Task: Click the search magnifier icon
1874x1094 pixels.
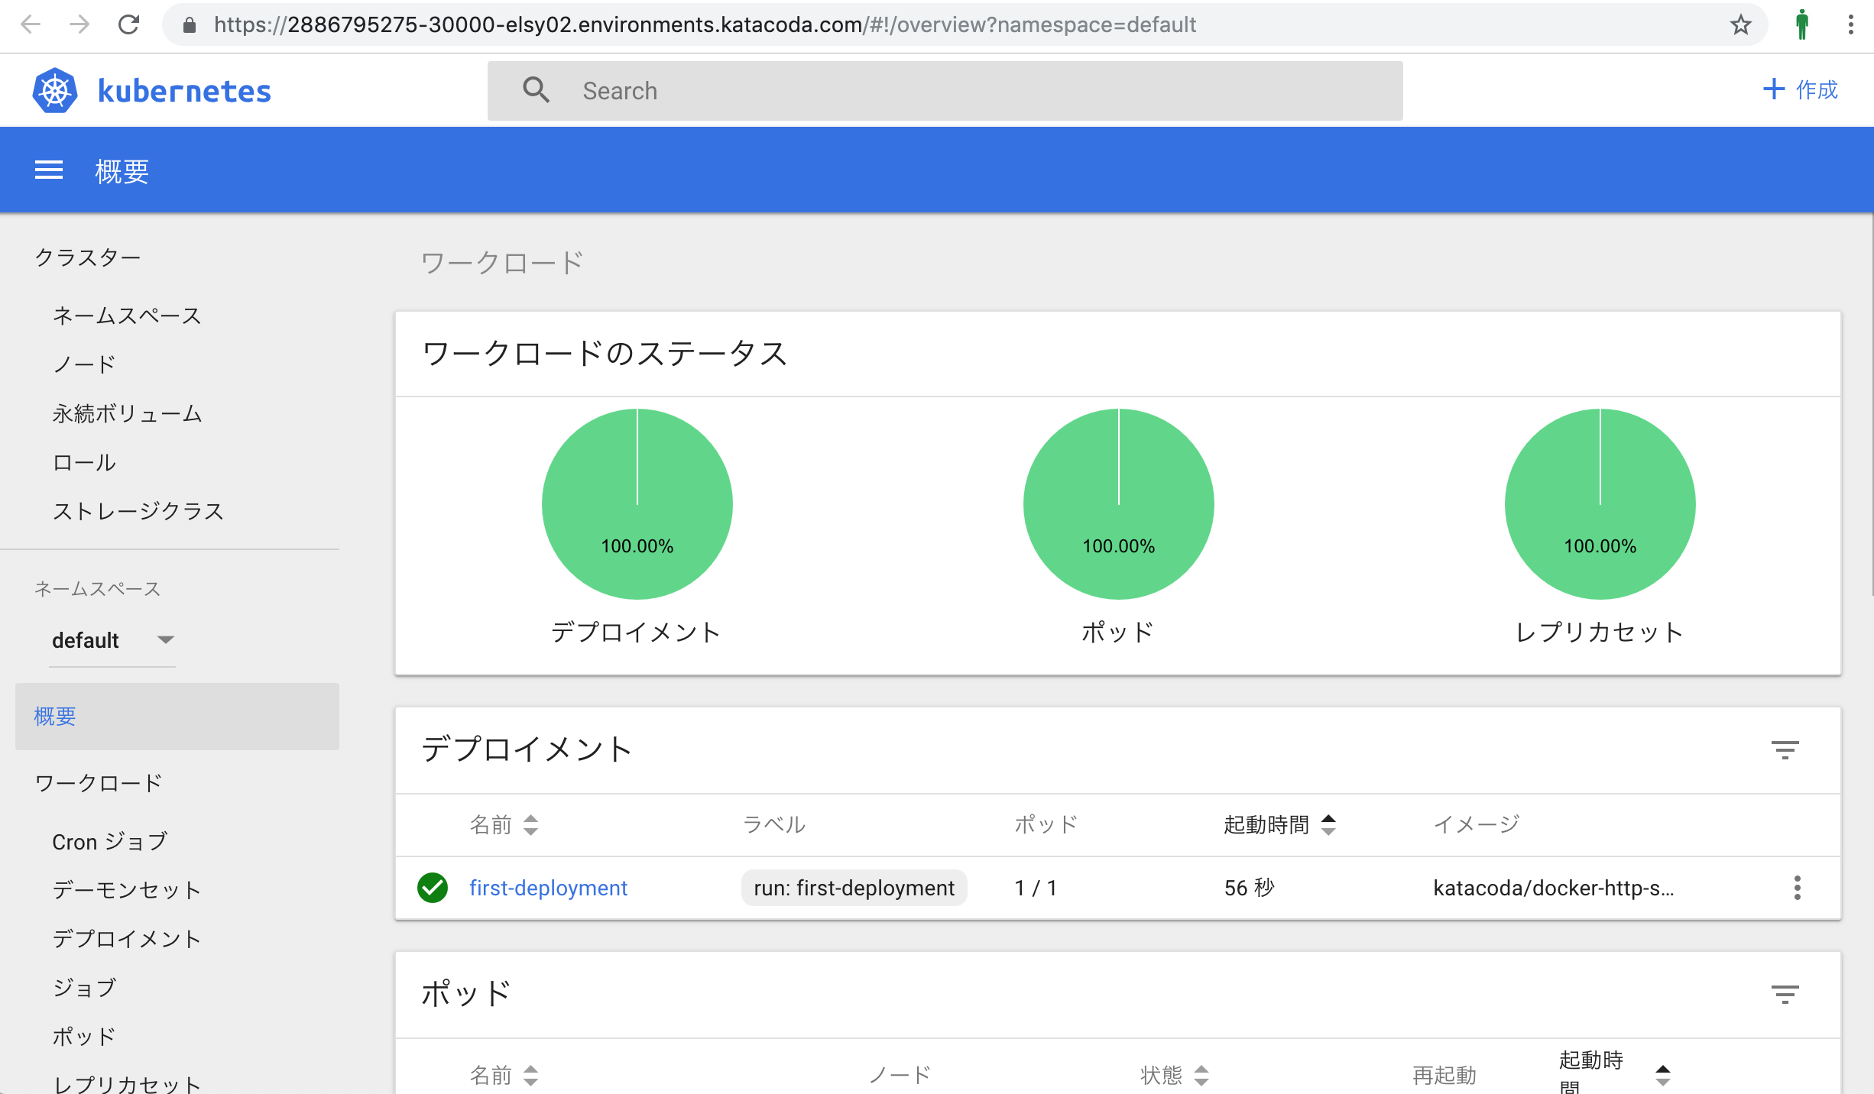Action: coord(536,90)
